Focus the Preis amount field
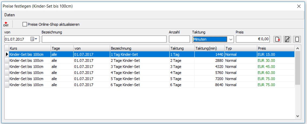Screen dimensions: 307x124 [x=253, y=39]
